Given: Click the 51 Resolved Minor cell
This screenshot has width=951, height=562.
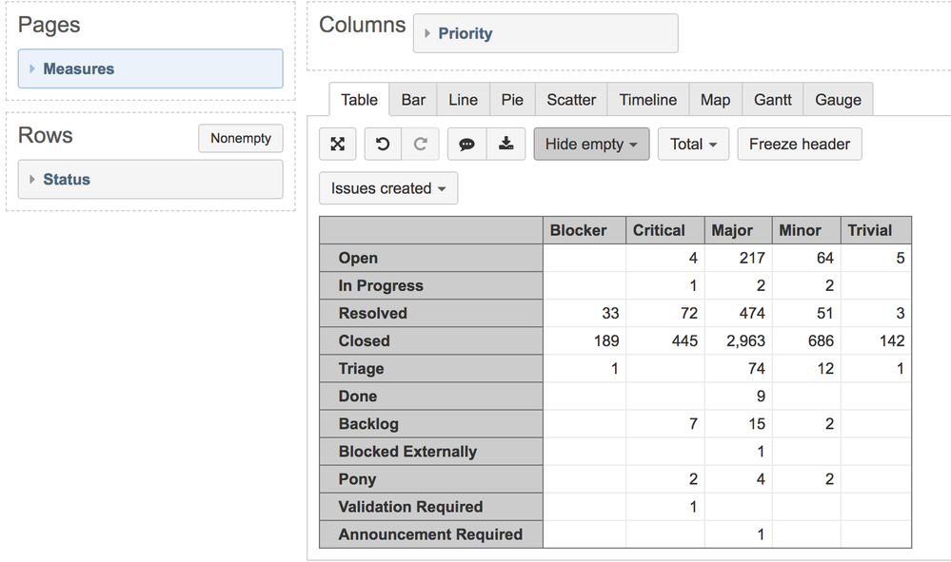Looking at the screenshot, I should [806, 313].
